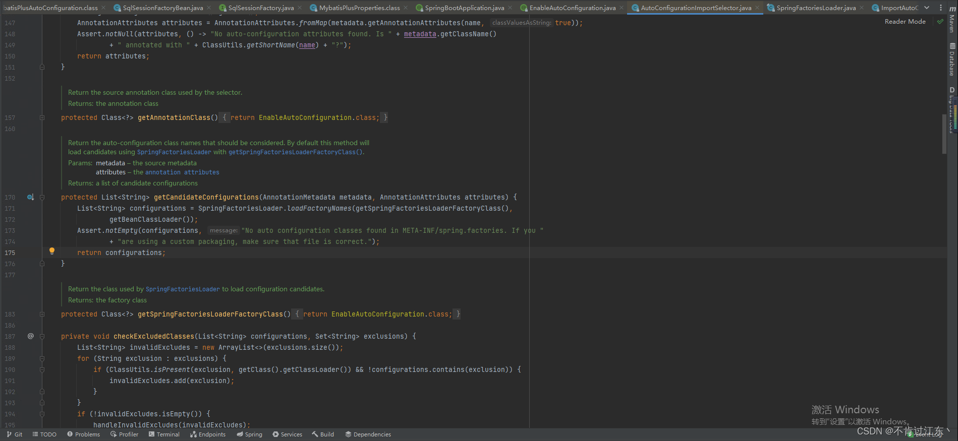Switch to the SpringFactoriesLoader.java tab
Viewport: 958px width, 441px height.
tap(816, 8)
